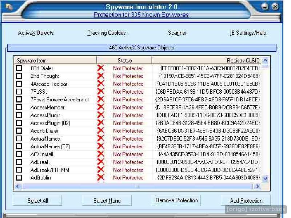Image resolution: width=291 pixels, height=218 pixels.
Task: Click Not Protected status for ActualNames (02)
Action: 128,146
